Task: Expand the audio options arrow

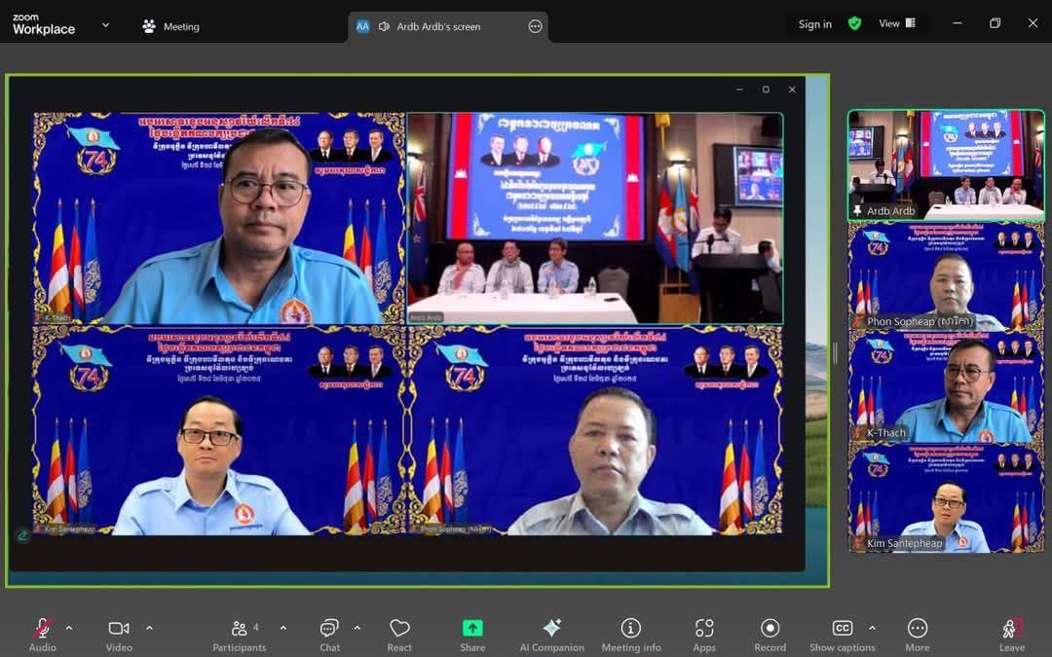Action: tap(69, 628)
